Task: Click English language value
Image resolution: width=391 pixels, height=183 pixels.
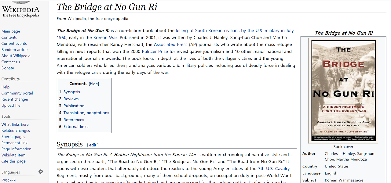Action: tap(331, 173)
